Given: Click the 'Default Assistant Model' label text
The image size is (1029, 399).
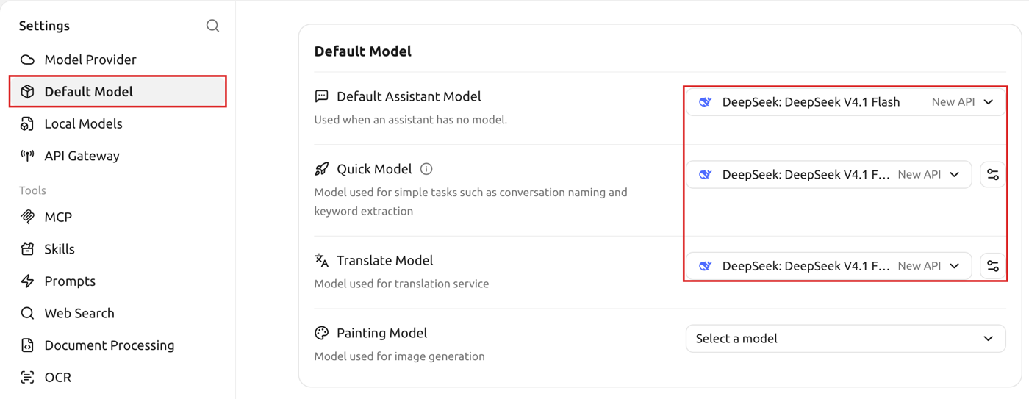Looking at the screenshot, I should (409, 96).
